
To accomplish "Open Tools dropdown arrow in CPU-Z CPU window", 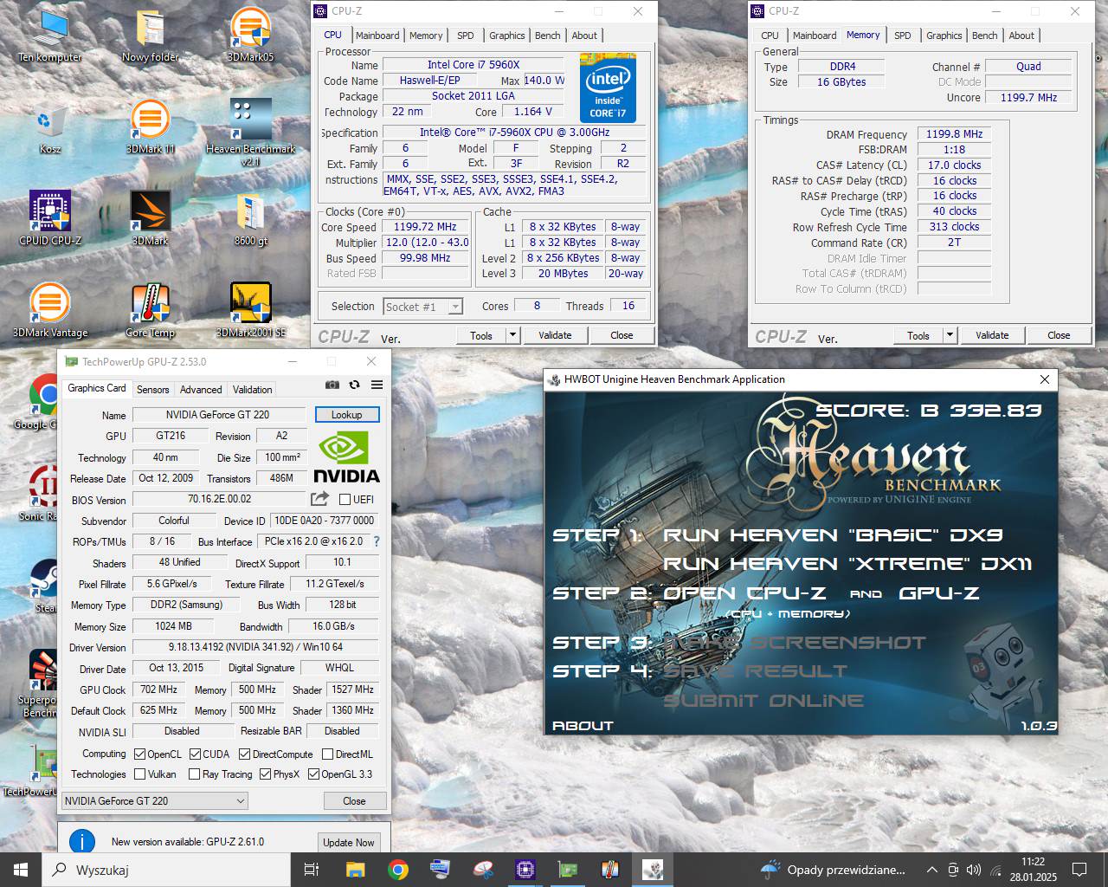I will [x=512, y=335].
